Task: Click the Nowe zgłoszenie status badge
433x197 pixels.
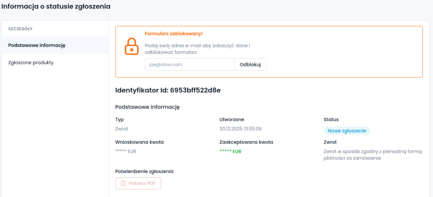Action: click(x=347, y=131)
